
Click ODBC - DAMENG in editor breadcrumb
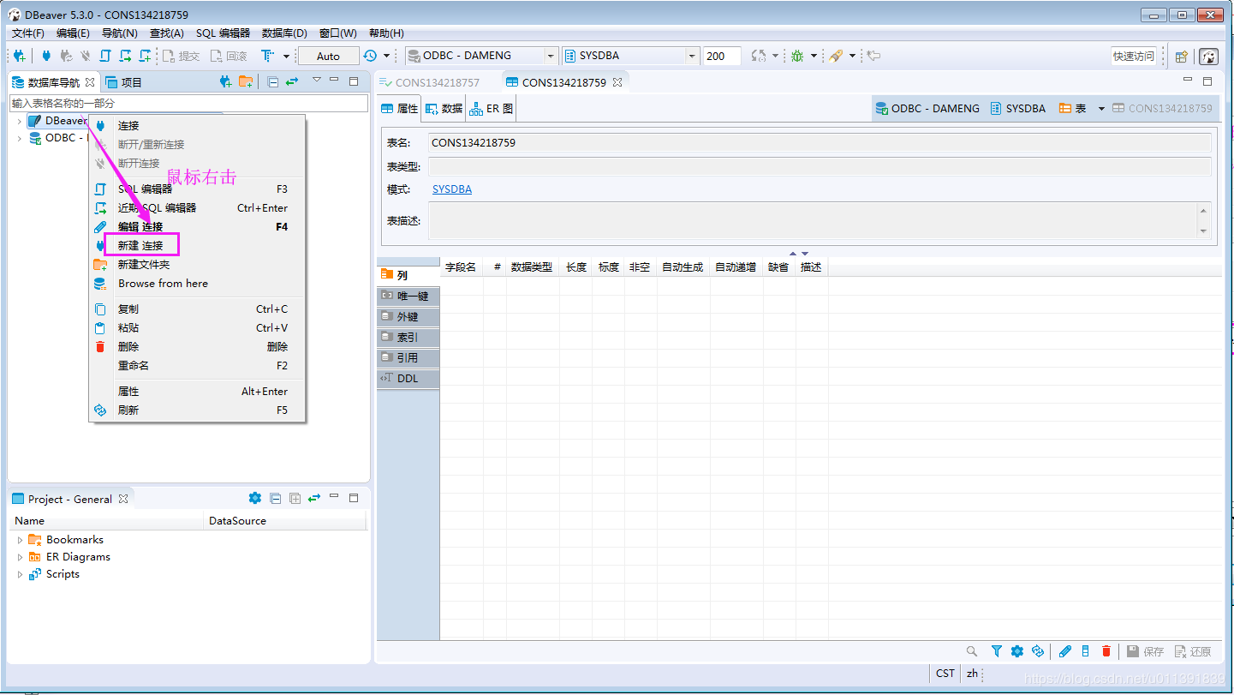pyautogui.click(x=927, y=109)
